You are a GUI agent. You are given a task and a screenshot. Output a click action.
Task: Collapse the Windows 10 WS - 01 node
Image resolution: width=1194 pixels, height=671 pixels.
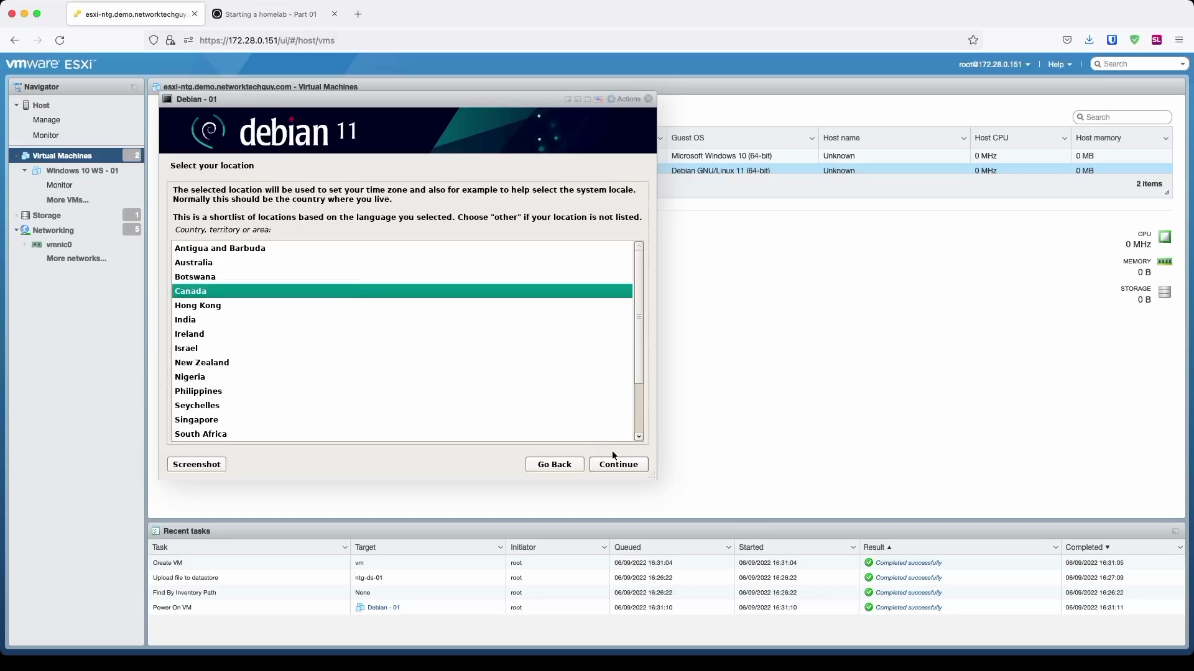pos(25,170)
